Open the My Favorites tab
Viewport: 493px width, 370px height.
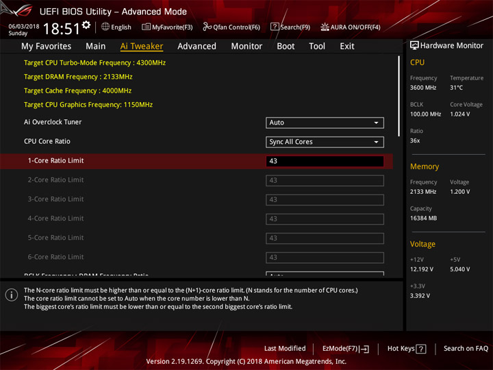(47, 47)
